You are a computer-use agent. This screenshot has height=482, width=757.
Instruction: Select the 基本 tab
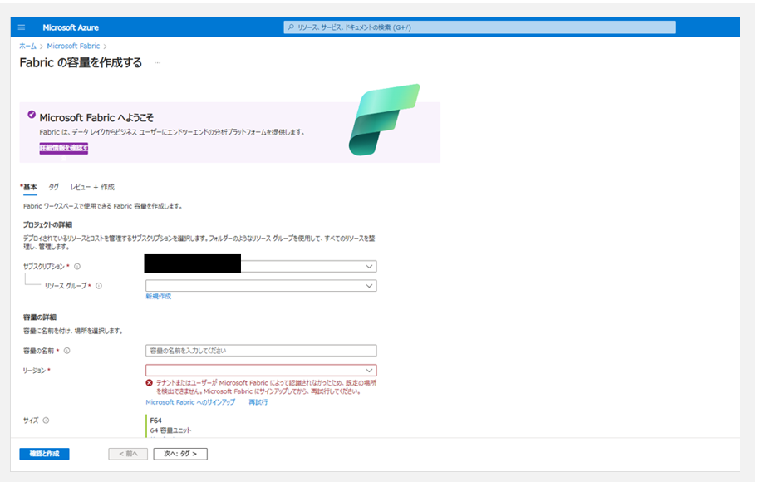[x=30, y=187]
